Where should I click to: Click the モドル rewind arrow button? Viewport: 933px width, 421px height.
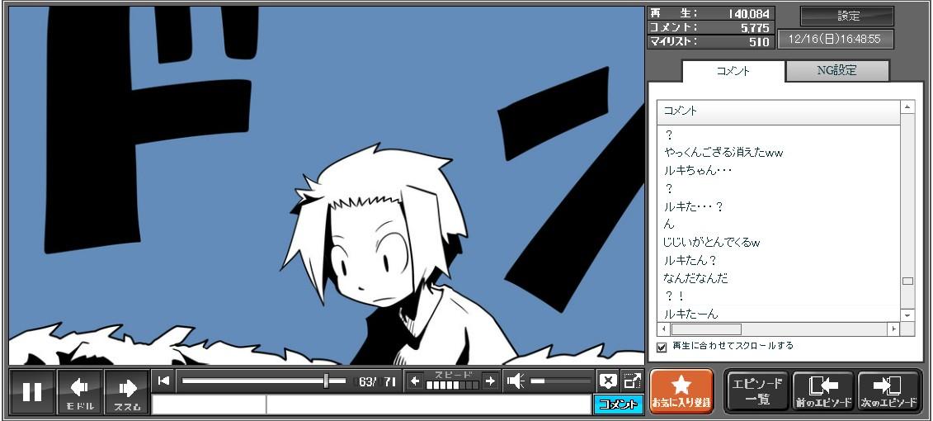(80, 391)
